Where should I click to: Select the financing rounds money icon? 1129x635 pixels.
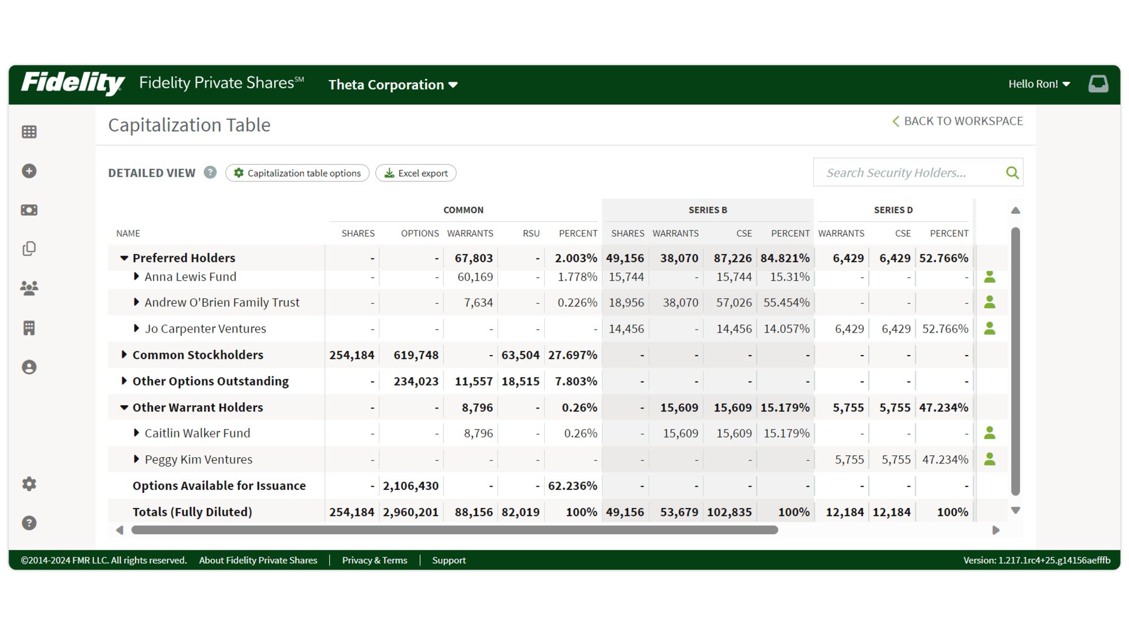point(29,209)
